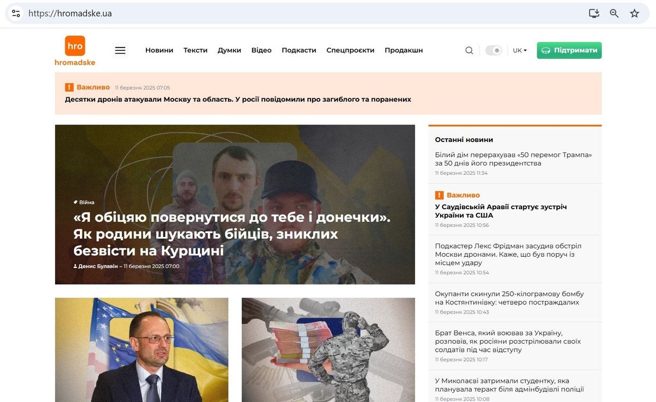Viewport: 656px width, 402px height.
Task: Click the green Підтримати button
Action: (569, 50)
